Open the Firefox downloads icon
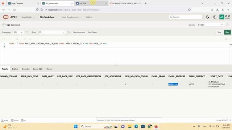 (217, 10)
